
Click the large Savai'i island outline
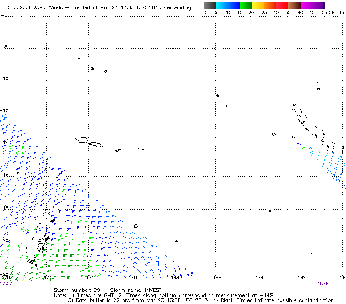coord(82,140)
